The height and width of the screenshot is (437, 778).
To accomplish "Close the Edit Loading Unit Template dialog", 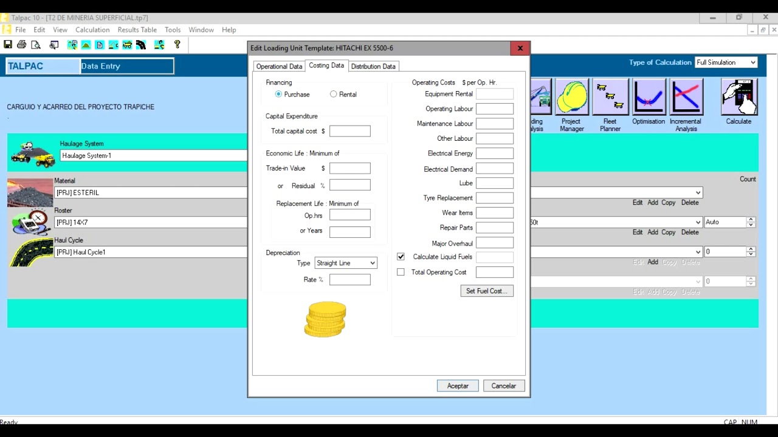I will [x=520, y=48].
